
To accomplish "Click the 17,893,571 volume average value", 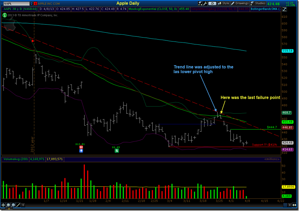I will [x=55, y=159].
